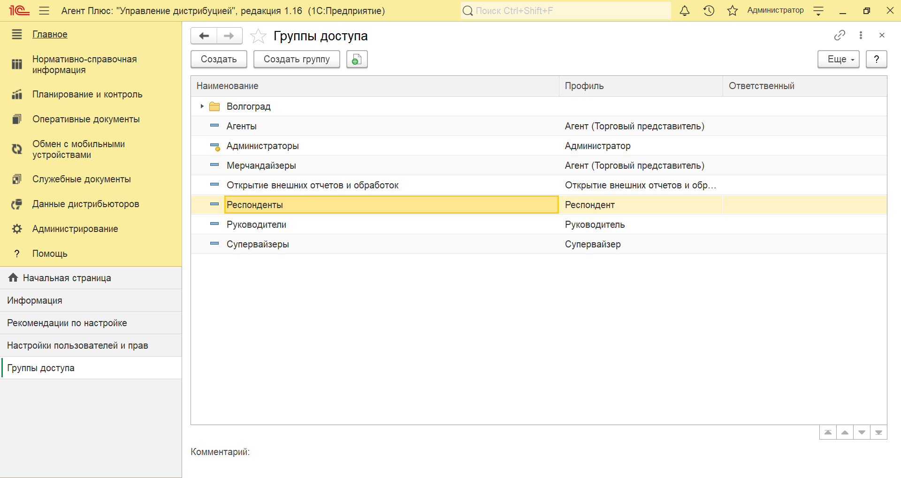Sort by Наименование column header
The width and height of the screenshot is (901, 478).
374,86
